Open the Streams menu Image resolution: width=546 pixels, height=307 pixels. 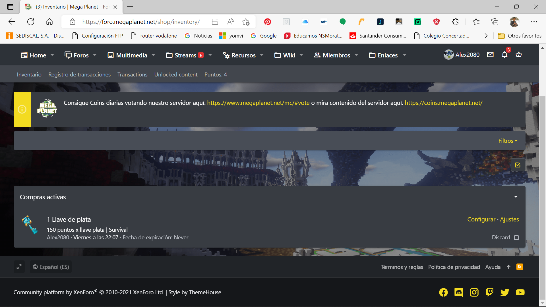(x=185, y=55)
